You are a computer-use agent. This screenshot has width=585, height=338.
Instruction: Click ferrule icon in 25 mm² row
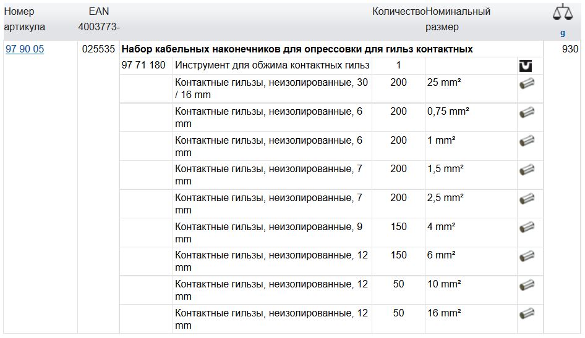(x=526, y=84)
